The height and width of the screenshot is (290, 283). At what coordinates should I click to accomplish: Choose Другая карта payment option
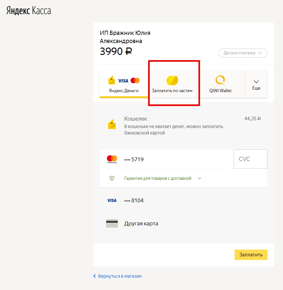[184, 223]
